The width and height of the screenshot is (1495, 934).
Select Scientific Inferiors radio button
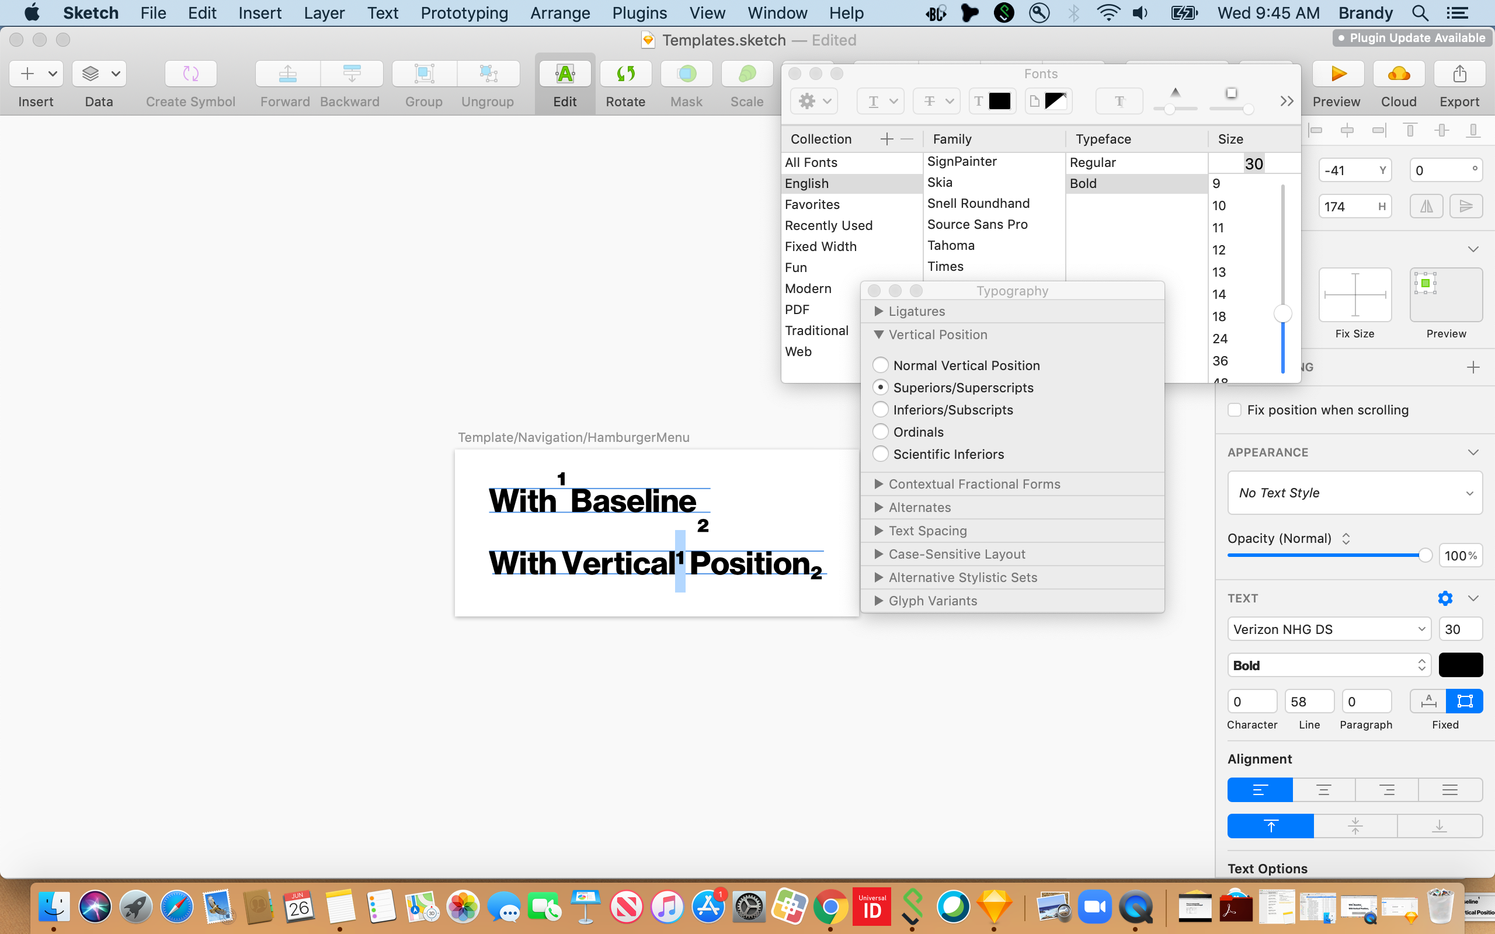pyautogui.click(x=880, y=454)
